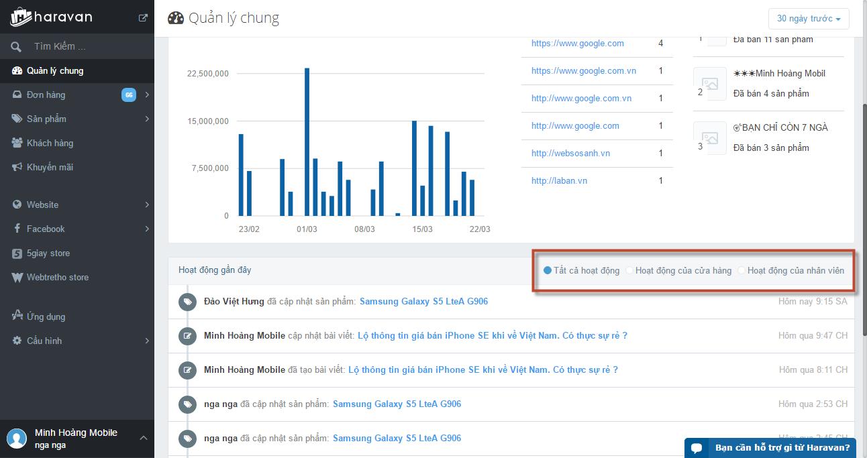
Task: Open Lộ thông tin giá bán iPhone cập nhật link
Action: point(493,335)
